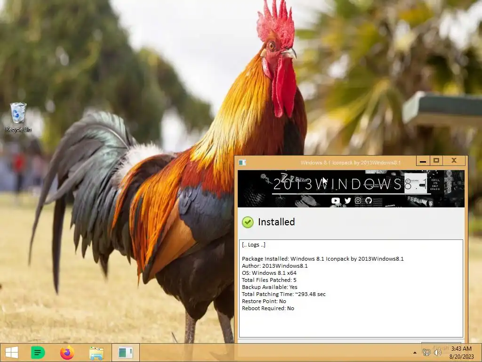Launch the green notes app on taskbar
This screenshot has width=482, height=362.
(x=38, y=353)
